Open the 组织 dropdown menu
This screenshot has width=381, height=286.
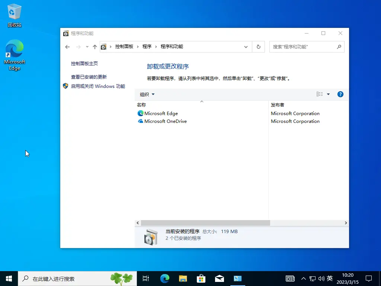pyautogui.click(x=147, y=94)
